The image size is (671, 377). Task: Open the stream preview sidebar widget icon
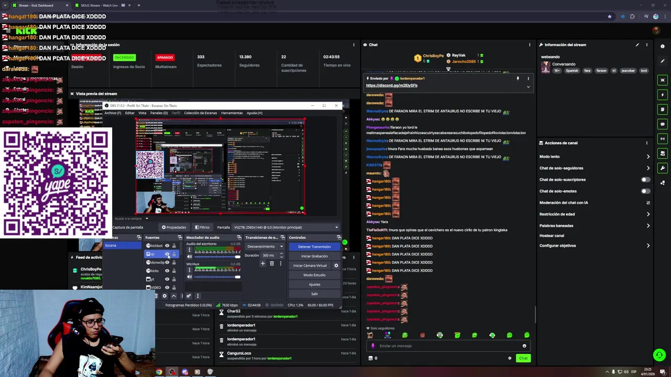(663, 80)
